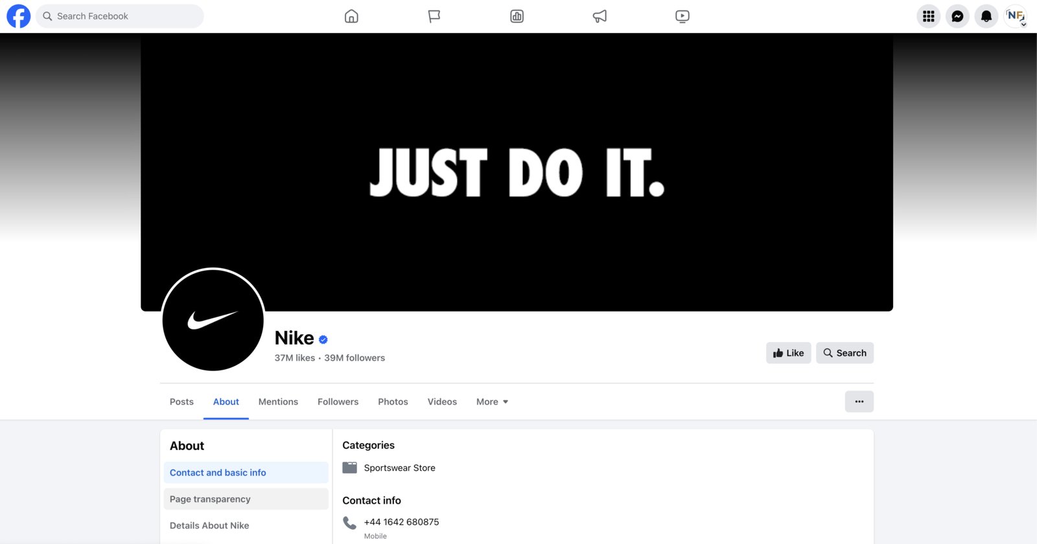
Task: Open the Photos tab
Action: coord(393,402)
